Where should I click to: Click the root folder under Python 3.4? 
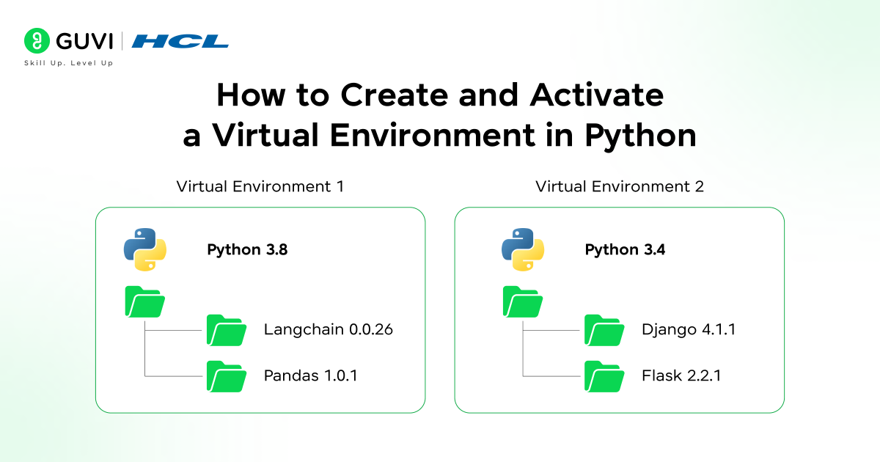522,302
